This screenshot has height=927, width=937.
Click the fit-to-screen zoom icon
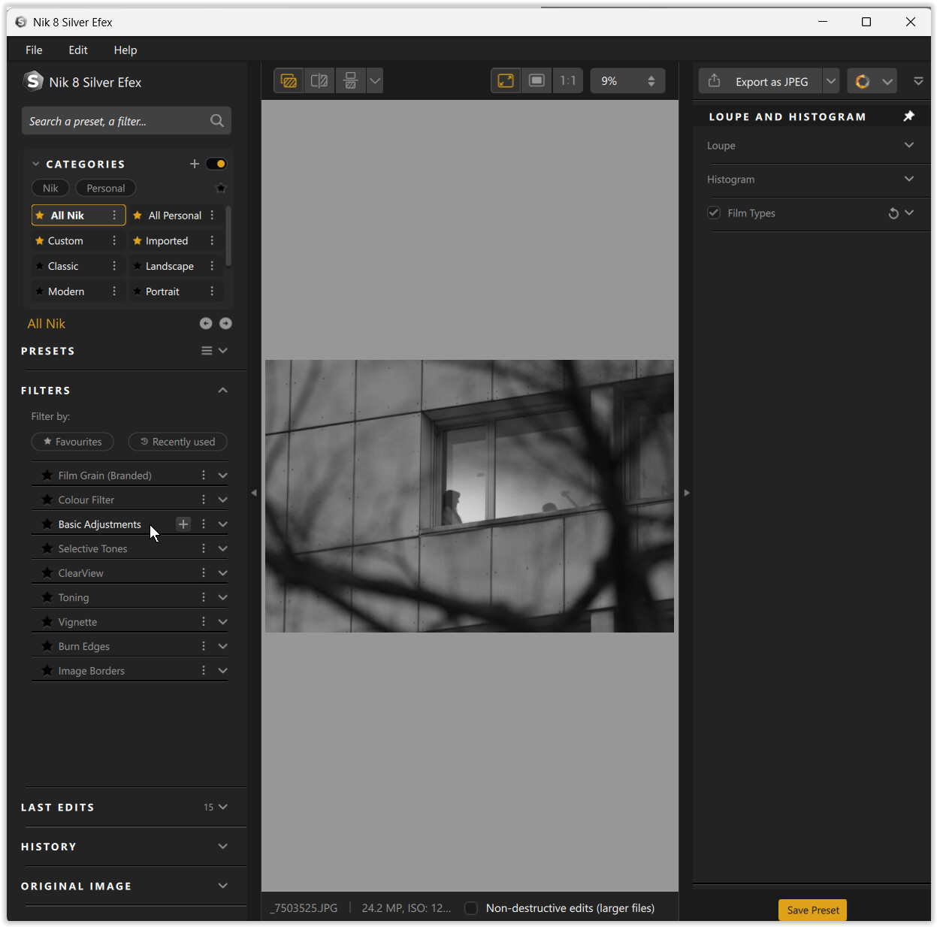(506, 81)
